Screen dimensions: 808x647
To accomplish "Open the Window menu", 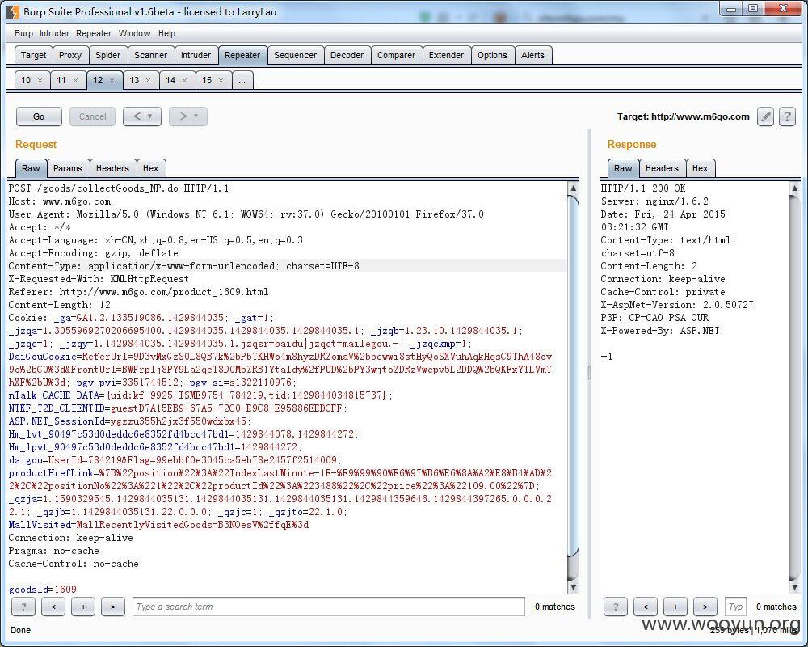I will (x=134, y=33).
